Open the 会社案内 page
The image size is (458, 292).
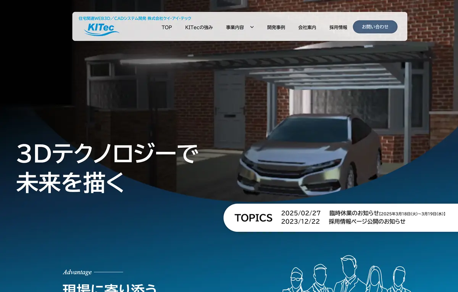point(307,27)
